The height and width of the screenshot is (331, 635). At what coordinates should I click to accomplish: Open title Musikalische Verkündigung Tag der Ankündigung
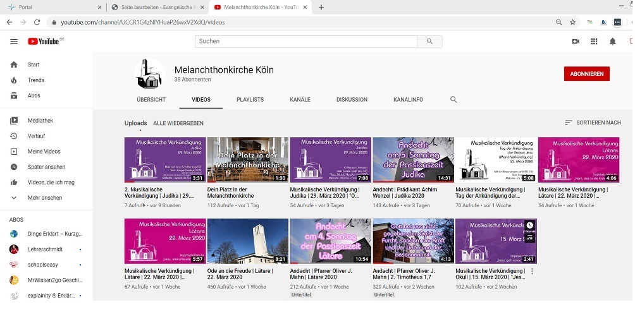coord(490,193)
